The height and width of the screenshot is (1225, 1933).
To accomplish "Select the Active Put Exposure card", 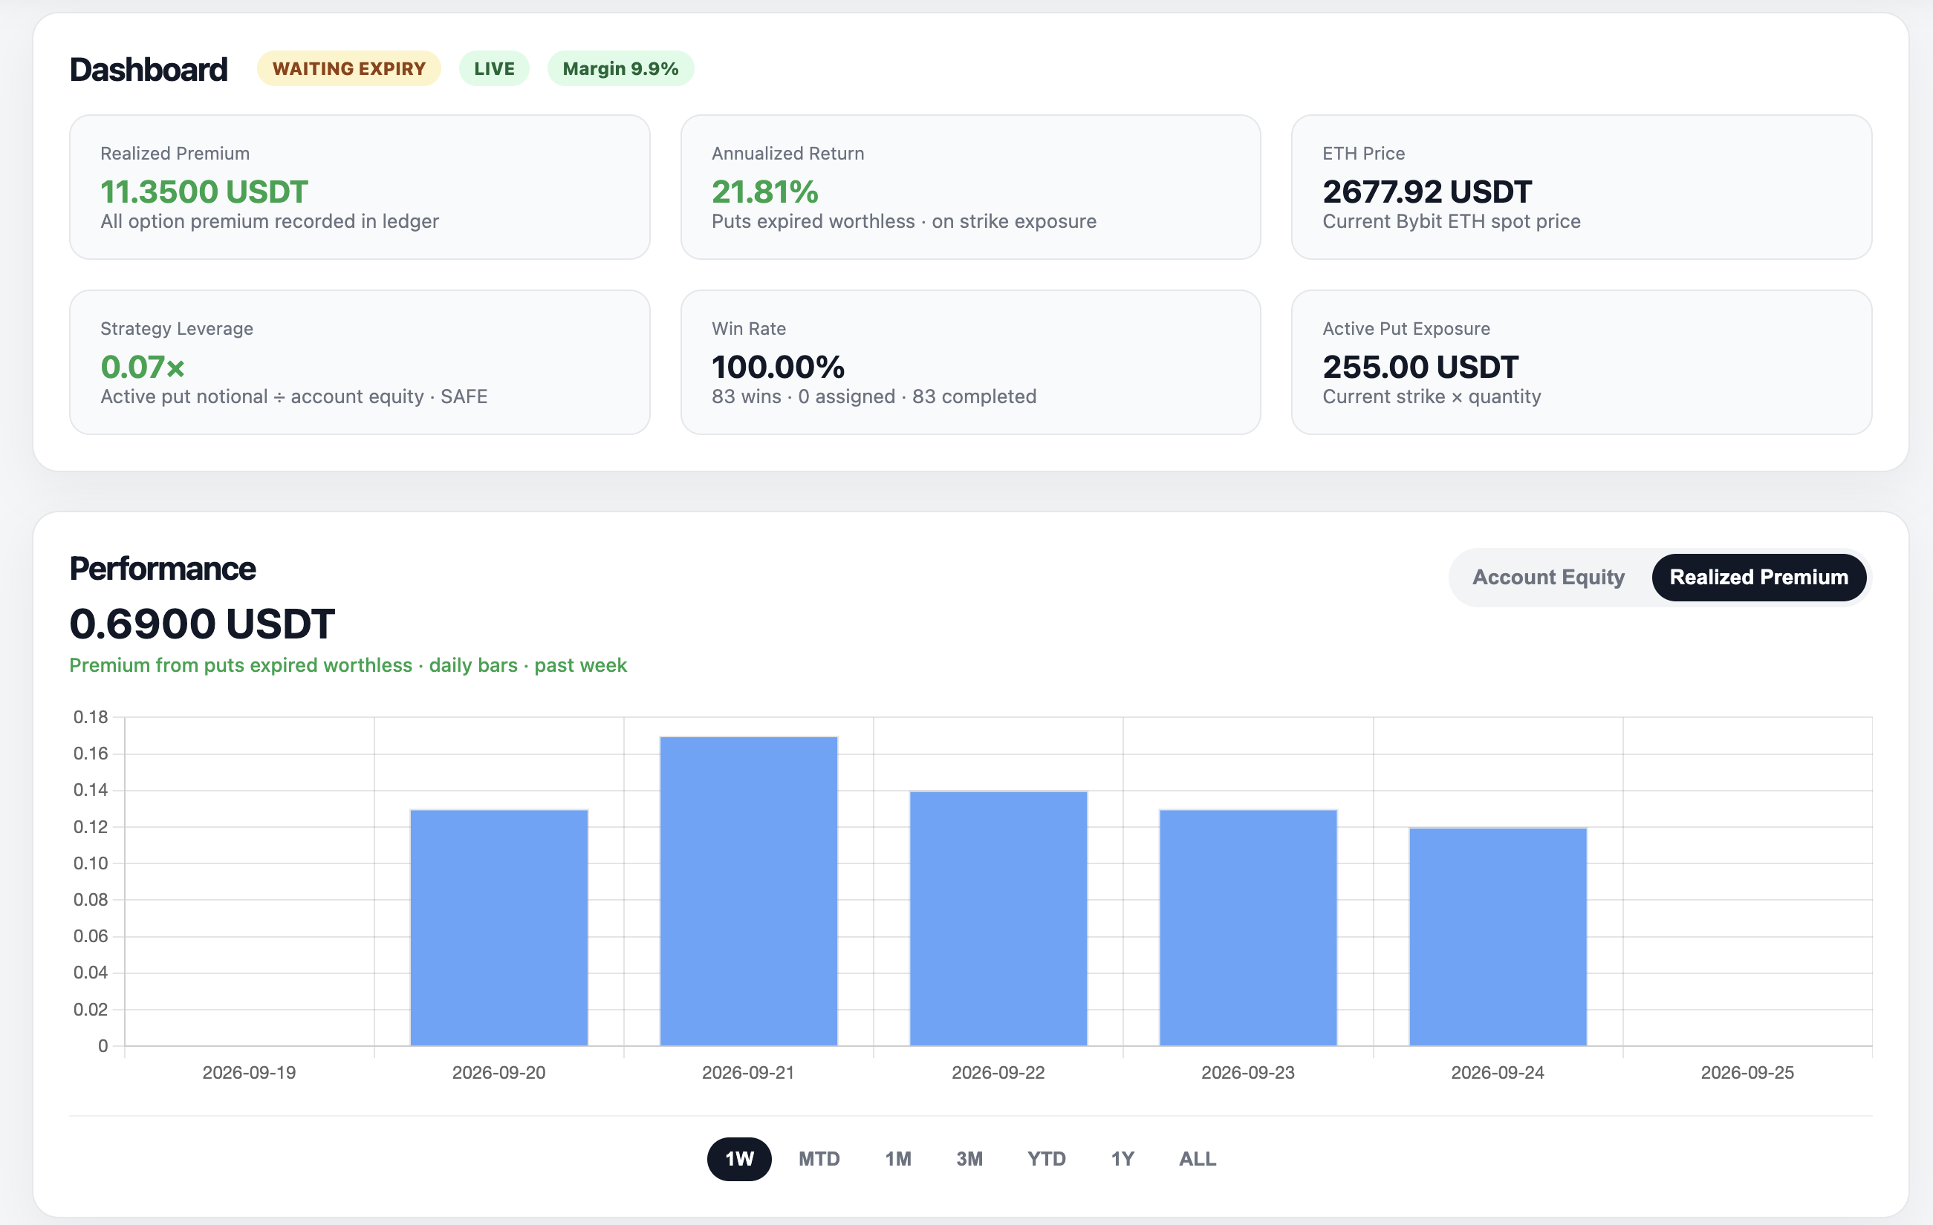I will pyautogui.click(x=1581, y=362).
